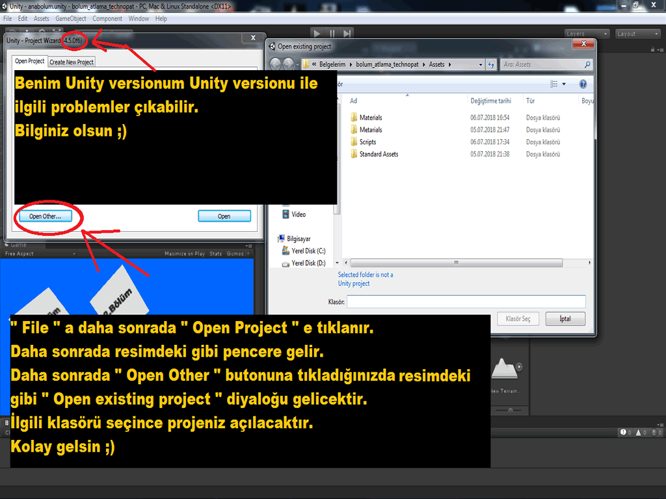
Task: Expand the view options dropdown arrow
Action: tap(564, 84)
